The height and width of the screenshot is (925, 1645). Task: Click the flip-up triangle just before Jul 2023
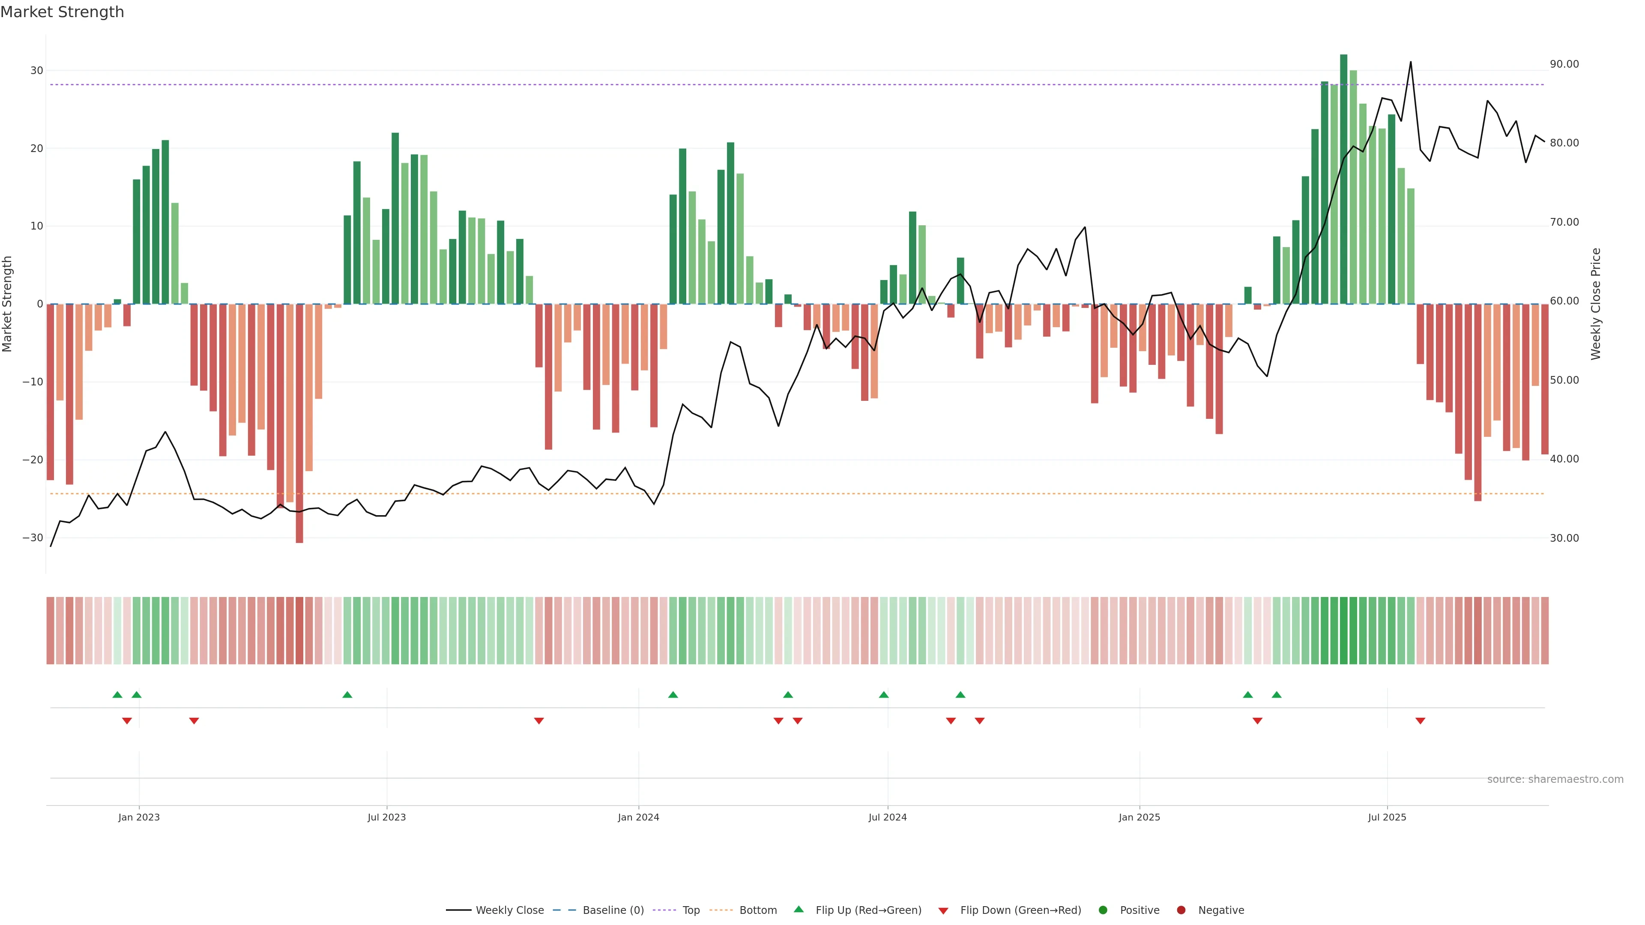point(347,695)
